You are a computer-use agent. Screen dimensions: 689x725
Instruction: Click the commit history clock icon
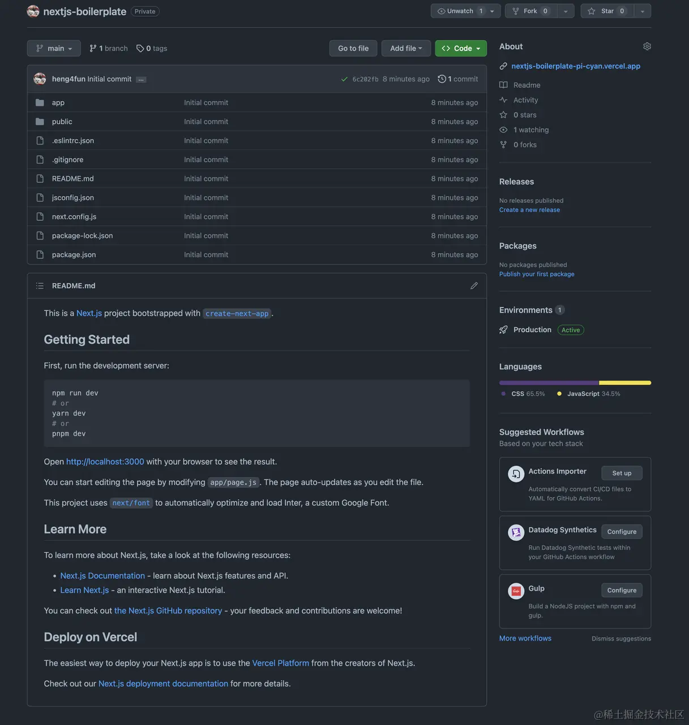442,79
